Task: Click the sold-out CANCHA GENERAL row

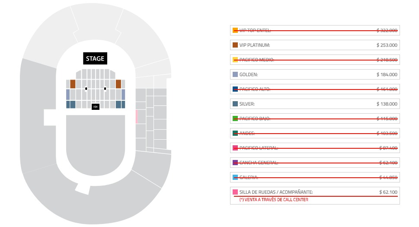Action: point(315,163)
